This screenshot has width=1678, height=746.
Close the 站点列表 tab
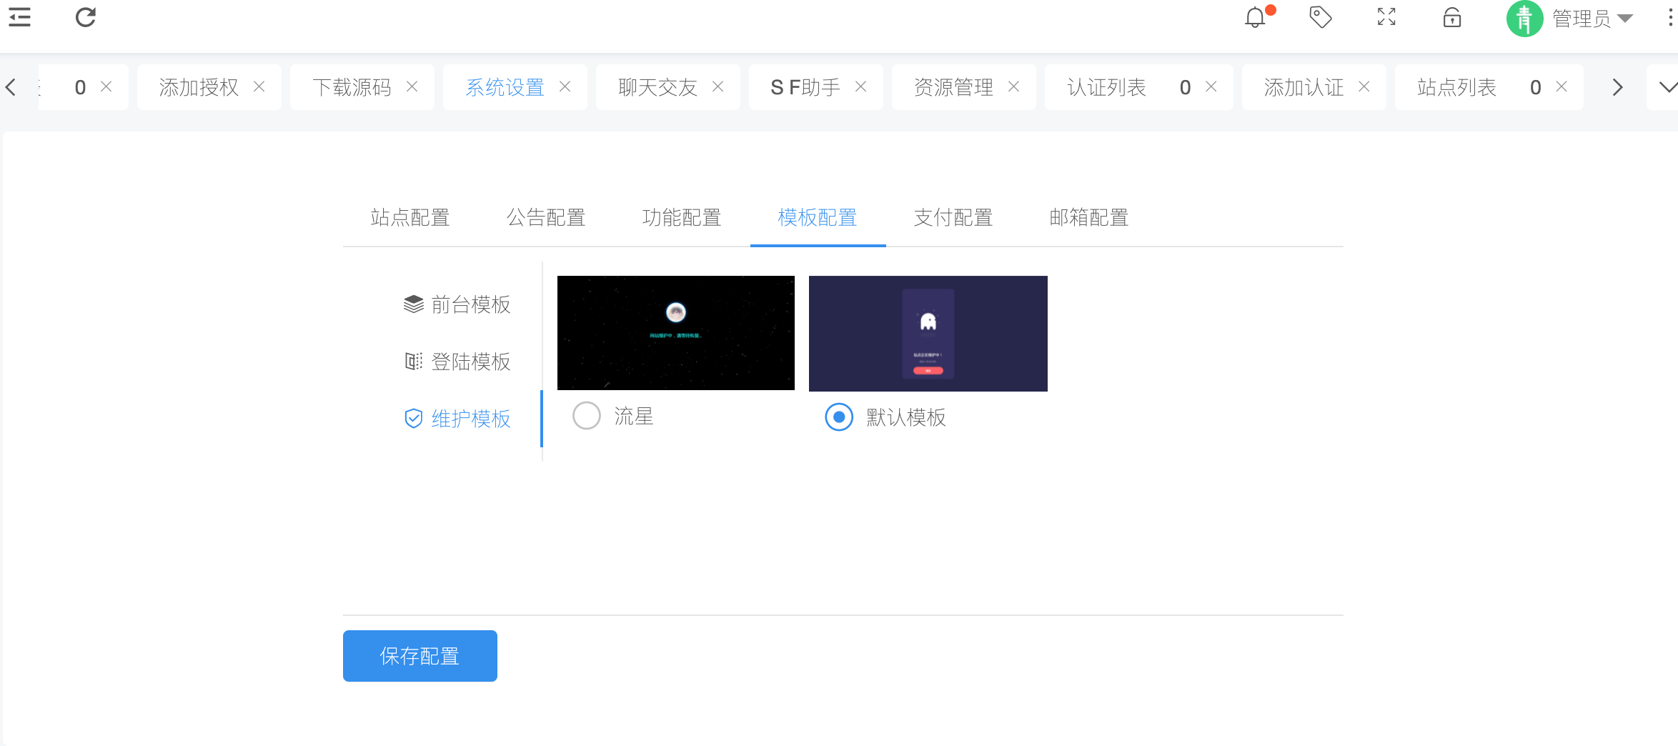[1562, 86]
